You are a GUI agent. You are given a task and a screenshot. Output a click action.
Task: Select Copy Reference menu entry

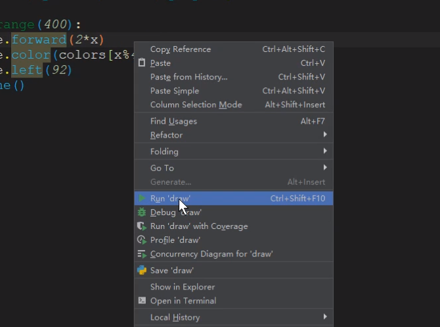(x=181, y=49)
